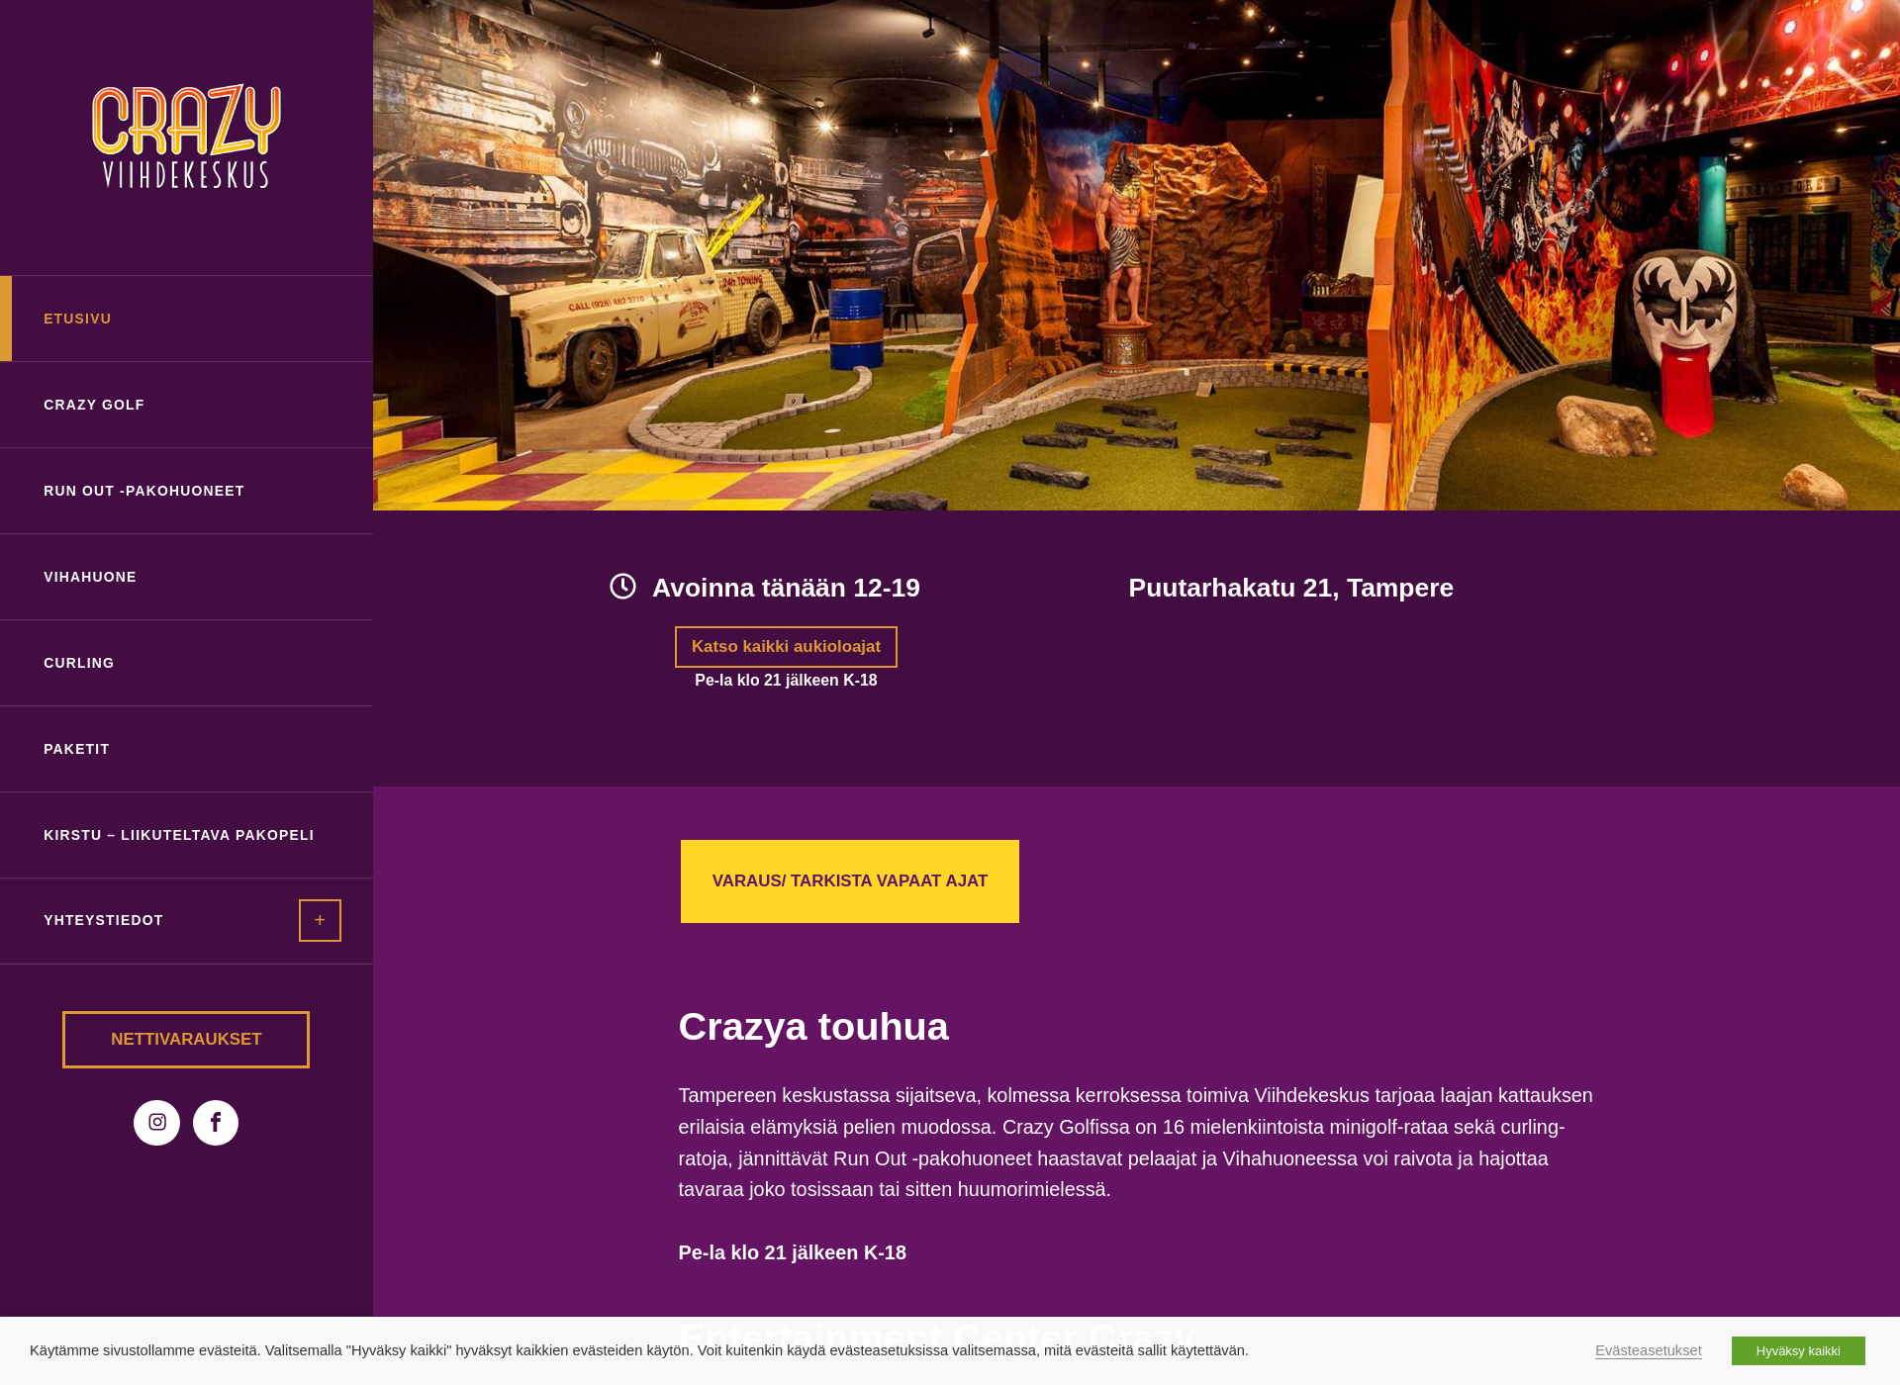Open Evästeasetukset cookie preferences
The height and width of the screenshot is (1385, 1900).
click(1648, 1352)
